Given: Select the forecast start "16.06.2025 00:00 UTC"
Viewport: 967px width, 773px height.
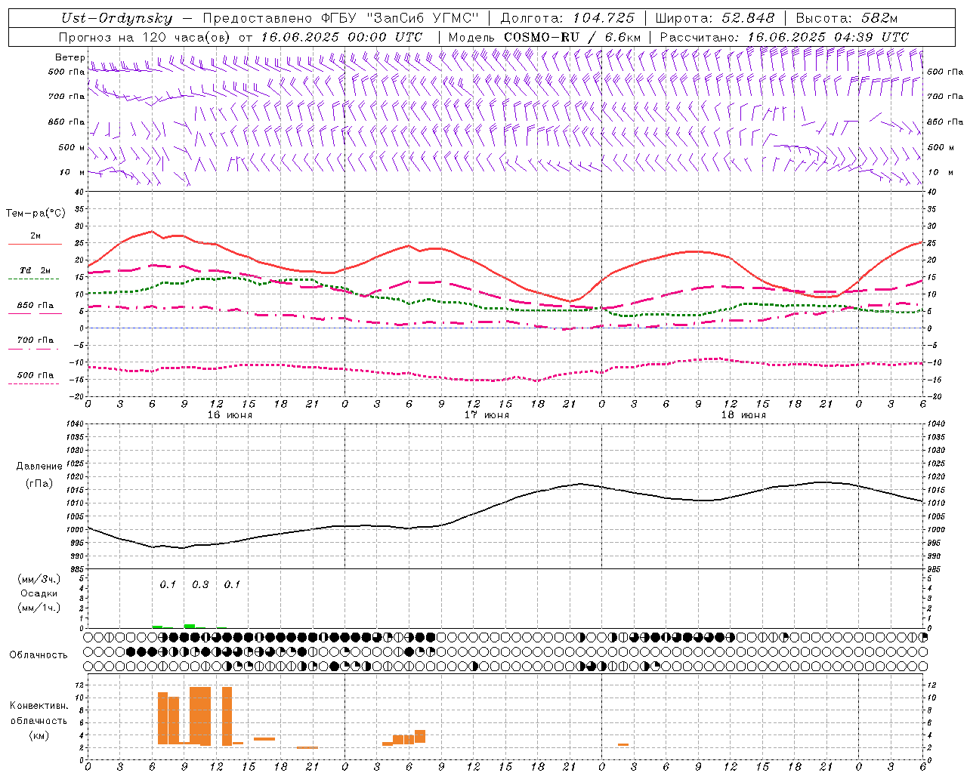Looking at the screenshot, I should [341, 37].
